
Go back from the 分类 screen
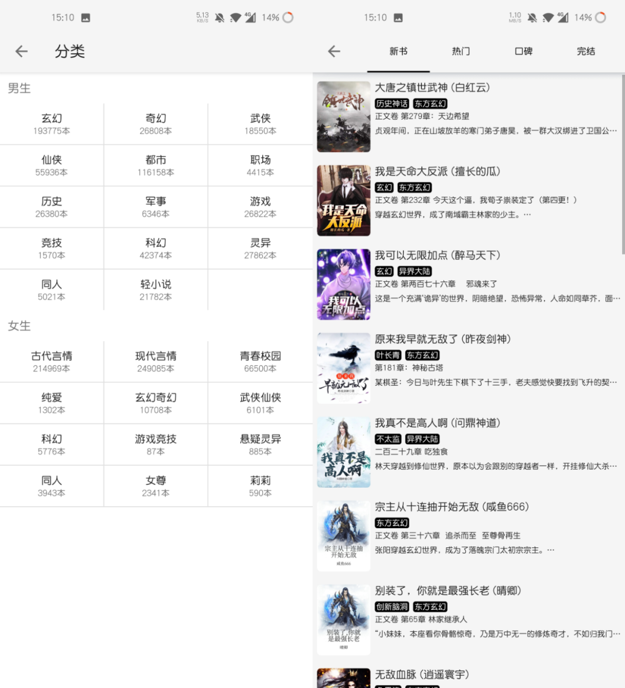tap(21, 52)
